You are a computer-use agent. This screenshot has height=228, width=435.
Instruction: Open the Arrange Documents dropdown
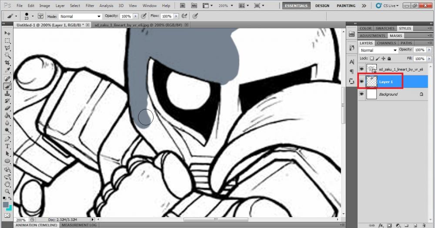[x=243, y=6]
